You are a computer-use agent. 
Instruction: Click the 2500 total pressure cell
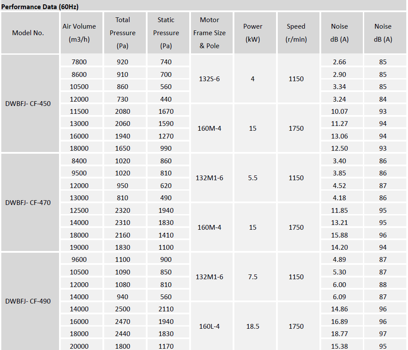tap(122, 309)
